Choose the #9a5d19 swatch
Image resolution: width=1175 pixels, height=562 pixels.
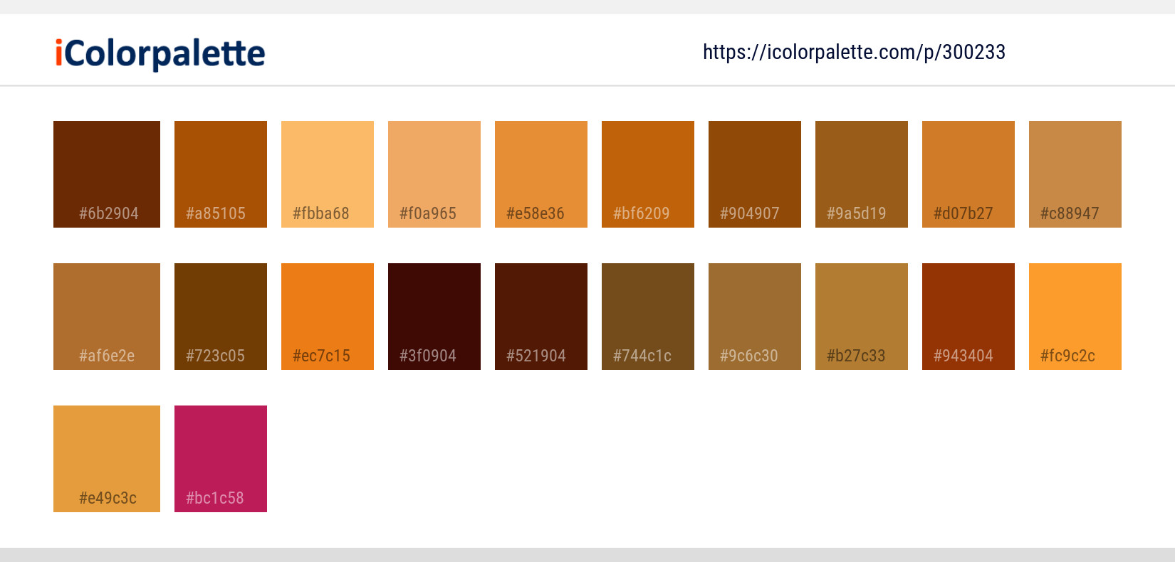pyautogui.click(x=862, y=174)
